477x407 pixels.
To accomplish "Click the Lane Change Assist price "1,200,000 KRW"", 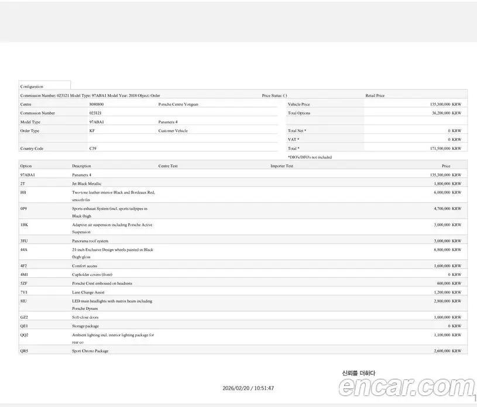I will [x=448, y=292].
